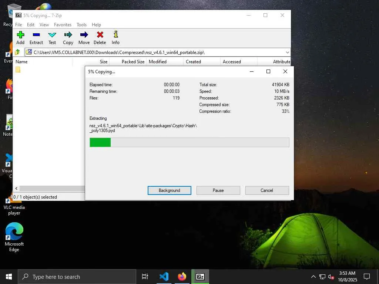
Task: Show hidden tray icons chevron
Action: click(x=313, y=277)
